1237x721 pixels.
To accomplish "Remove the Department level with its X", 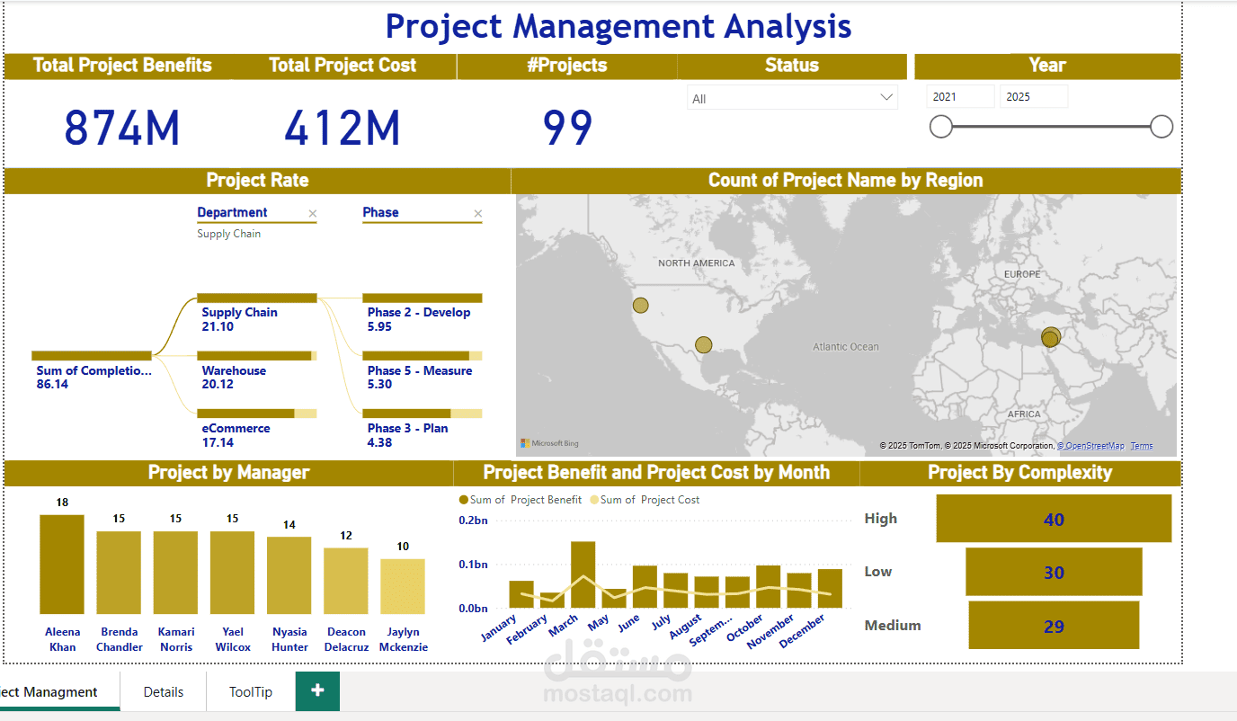I will coord(312,214).
